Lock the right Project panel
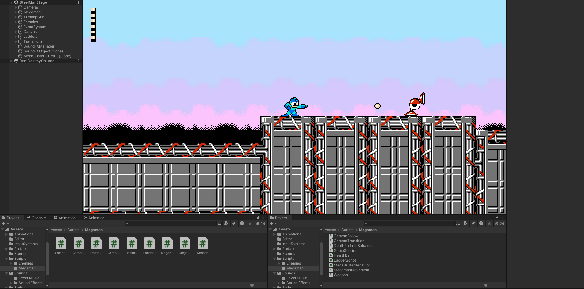 (x=497, y=217)
